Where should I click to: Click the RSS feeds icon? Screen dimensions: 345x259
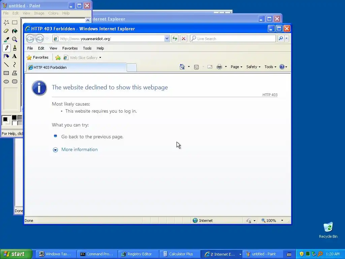[x=196, y=67]
